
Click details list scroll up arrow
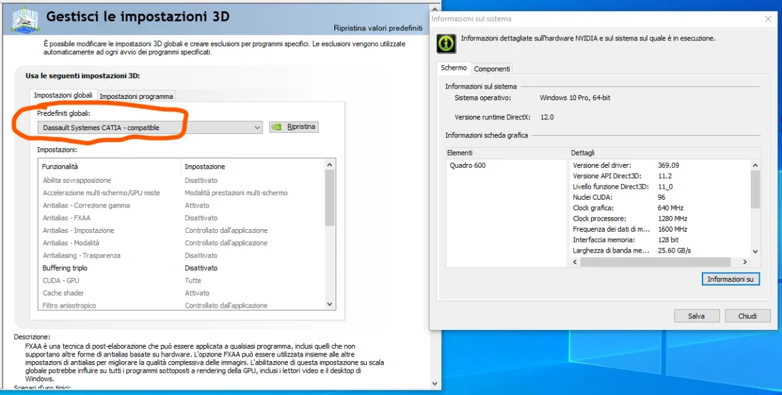(755, 165)
